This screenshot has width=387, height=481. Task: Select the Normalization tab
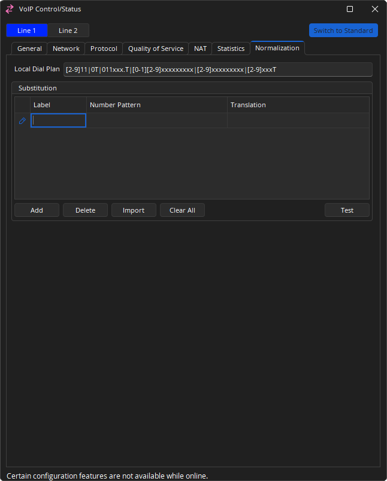point(277,48)
